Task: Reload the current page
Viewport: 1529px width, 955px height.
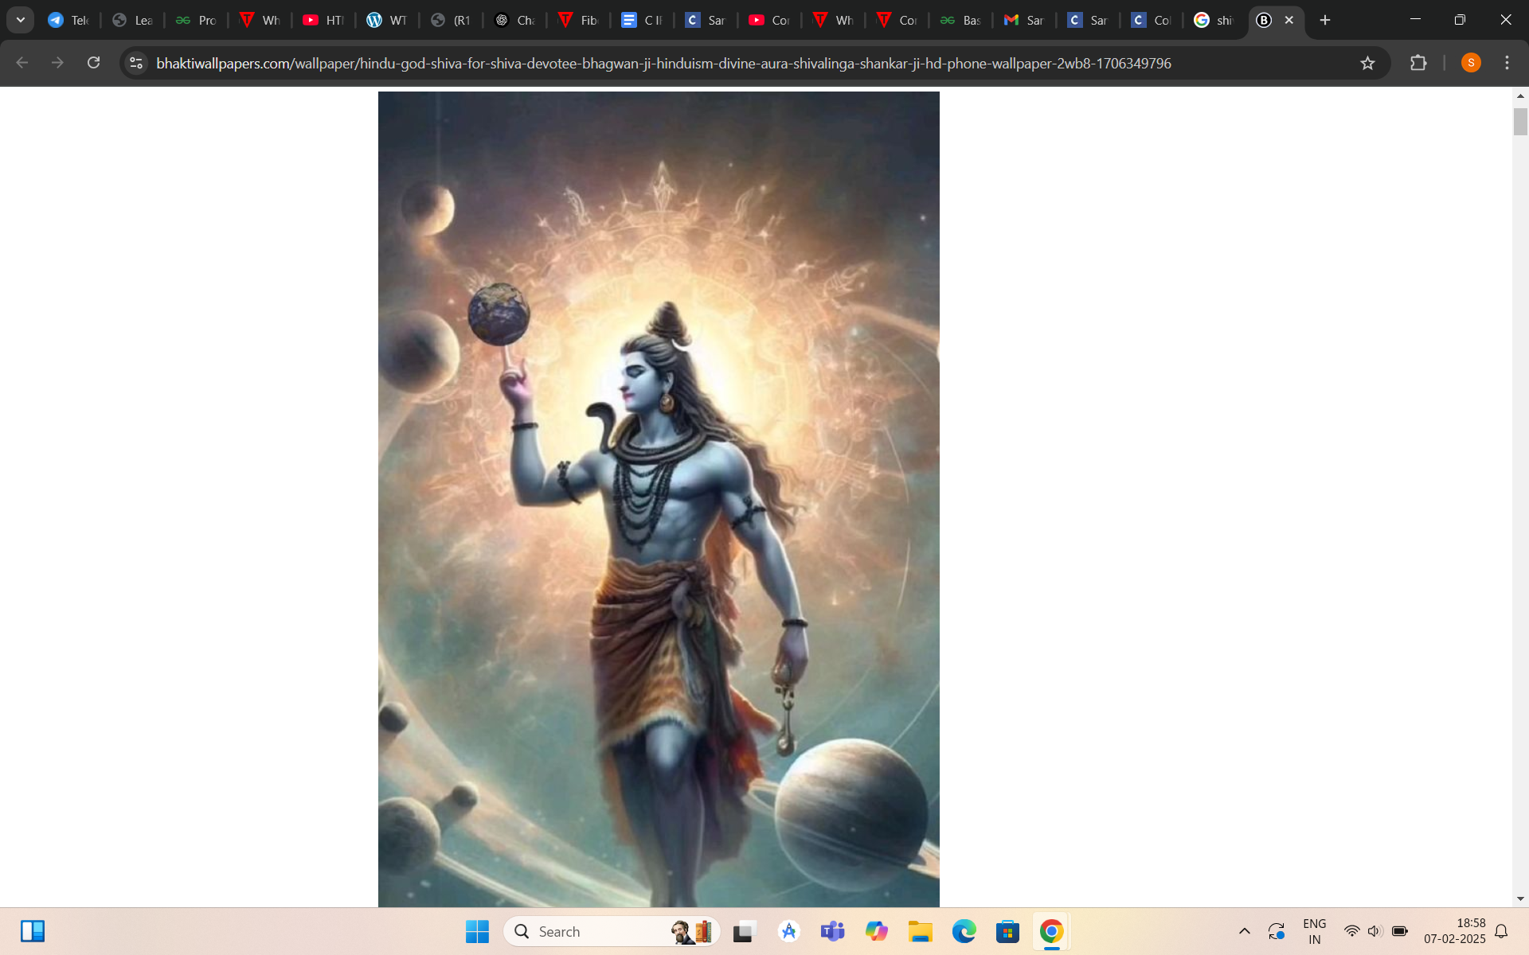Action: pos(93,63)
